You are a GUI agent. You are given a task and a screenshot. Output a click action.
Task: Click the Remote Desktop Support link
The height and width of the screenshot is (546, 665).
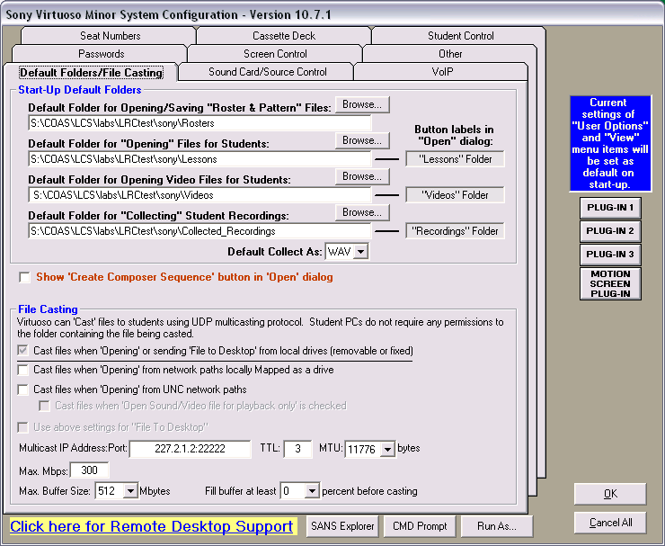point(152,526)
